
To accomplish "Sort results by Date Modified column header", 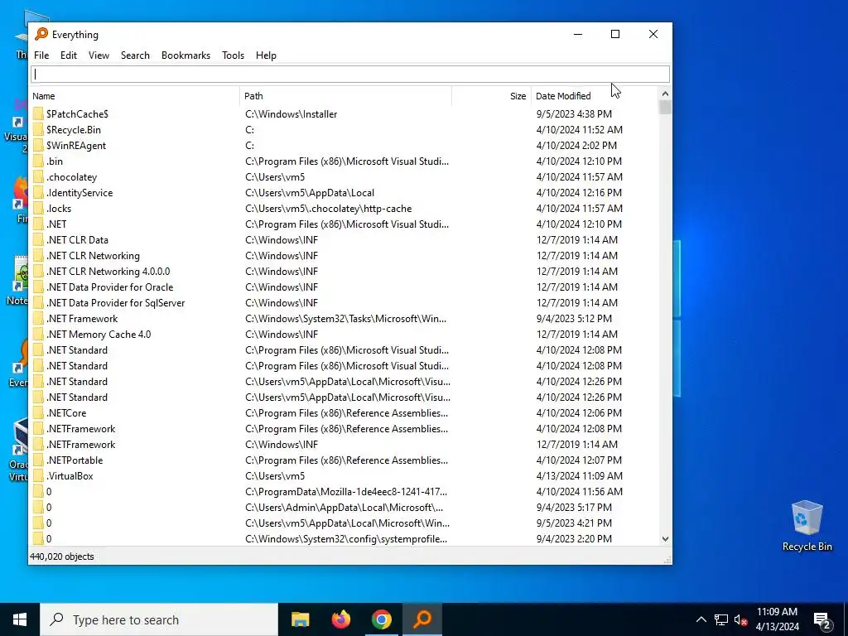I will click(595, 96).
